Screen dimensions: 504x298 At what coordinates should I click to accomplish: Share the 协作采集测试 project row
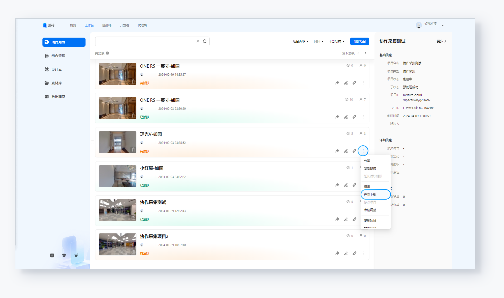337,219
